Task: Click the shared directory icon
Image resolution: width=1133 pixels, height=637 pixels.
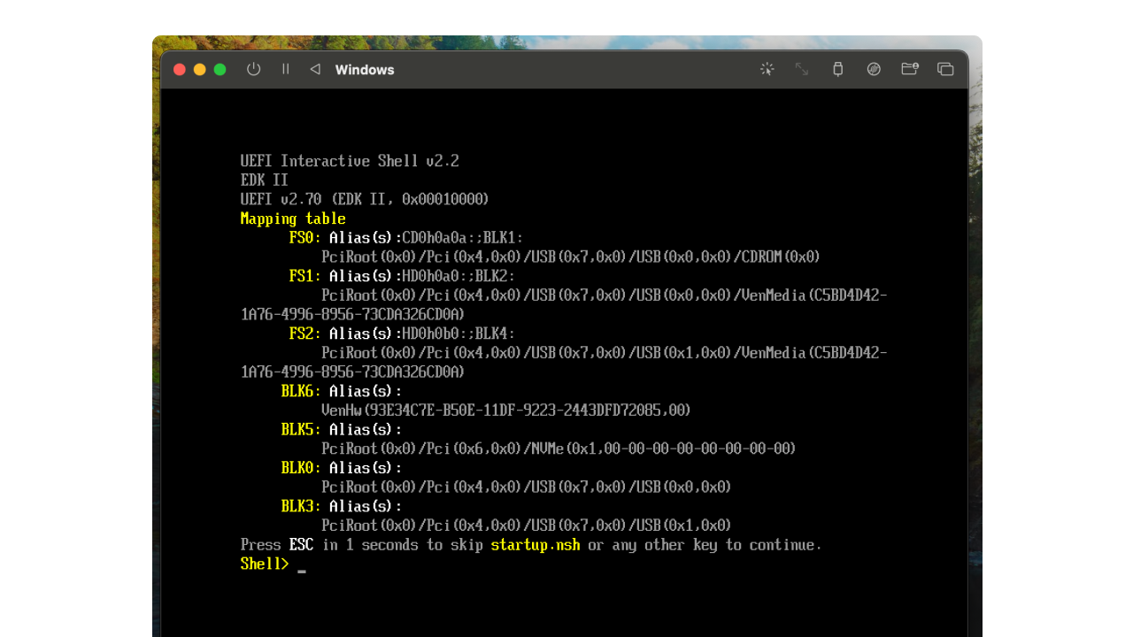Action: click(x=909, y=69)
